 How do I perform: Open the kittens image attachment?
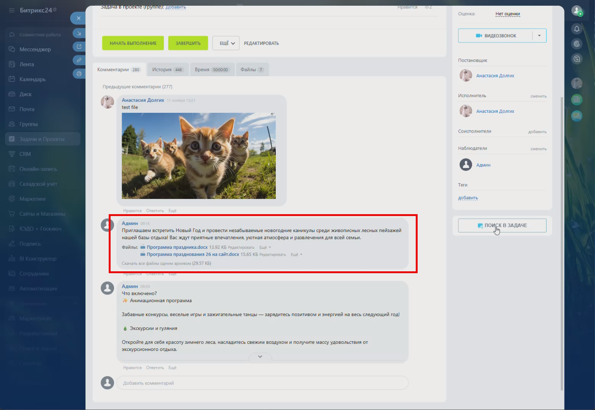(199, 156)
